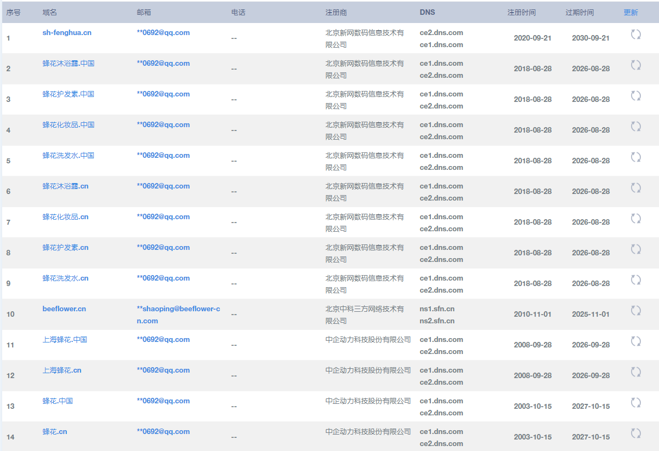
Task: Update the 上海蜂花.cn entry
Action: point(636,372)
